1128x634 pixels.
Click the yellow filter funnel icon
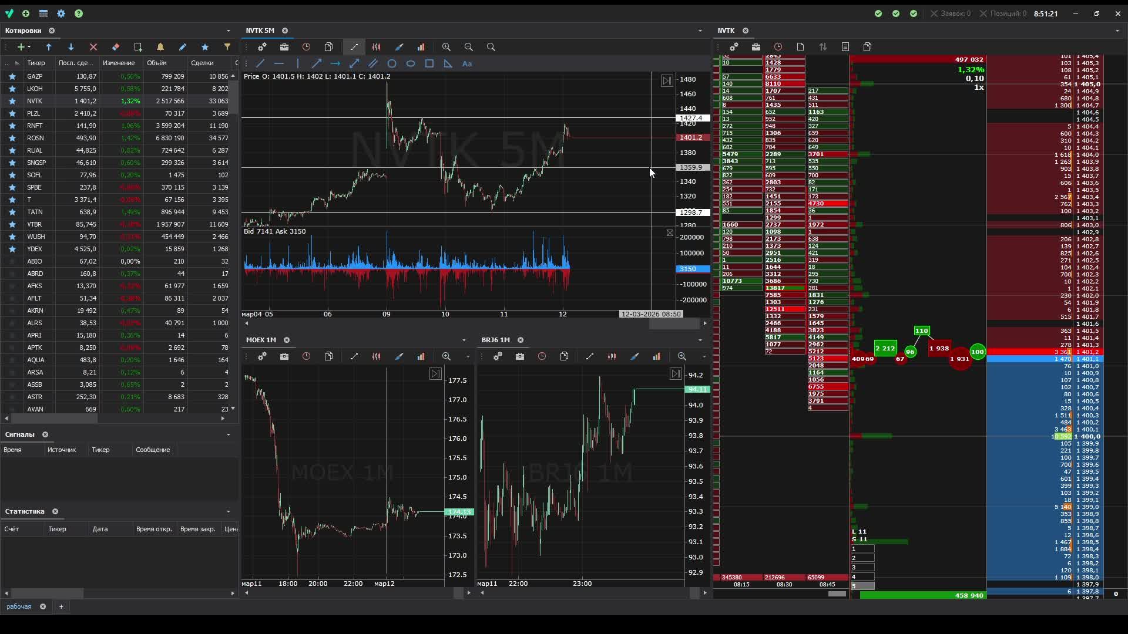click(227, 47)
